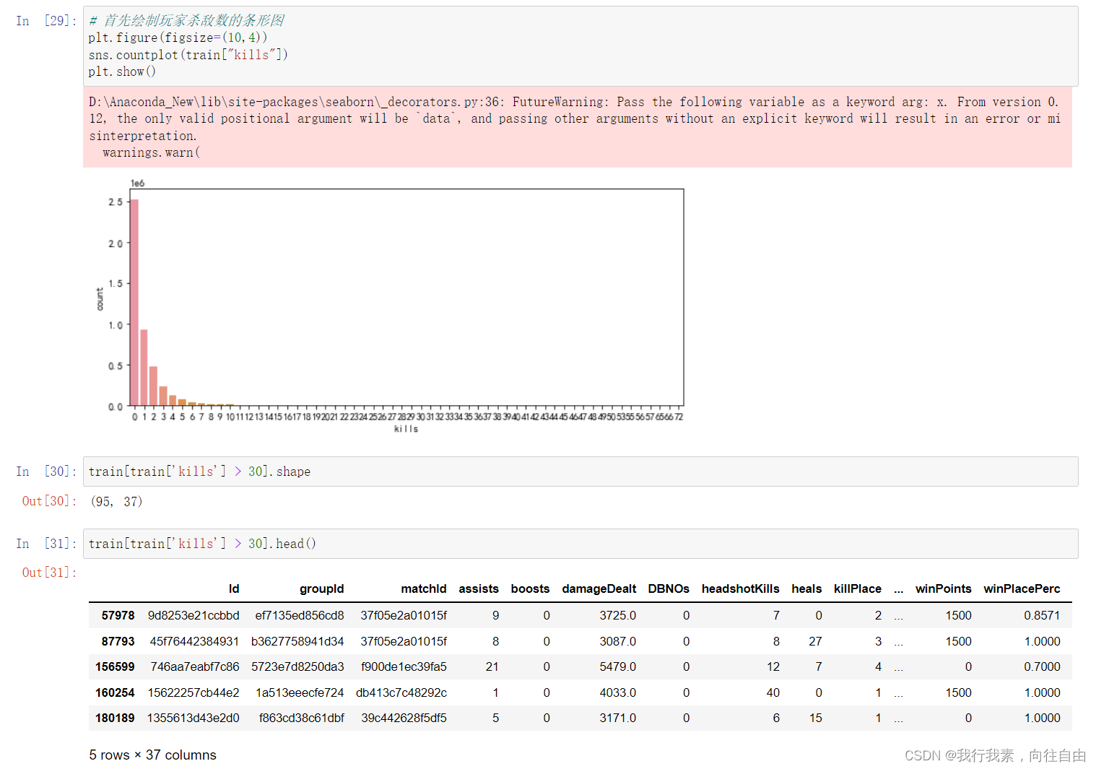
Task: Click the 'damageDealt' column header
Action: click(x=599, y=589)
